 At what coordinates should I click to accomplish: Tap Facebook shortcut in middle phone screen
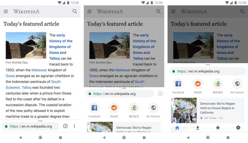[94, 110]
